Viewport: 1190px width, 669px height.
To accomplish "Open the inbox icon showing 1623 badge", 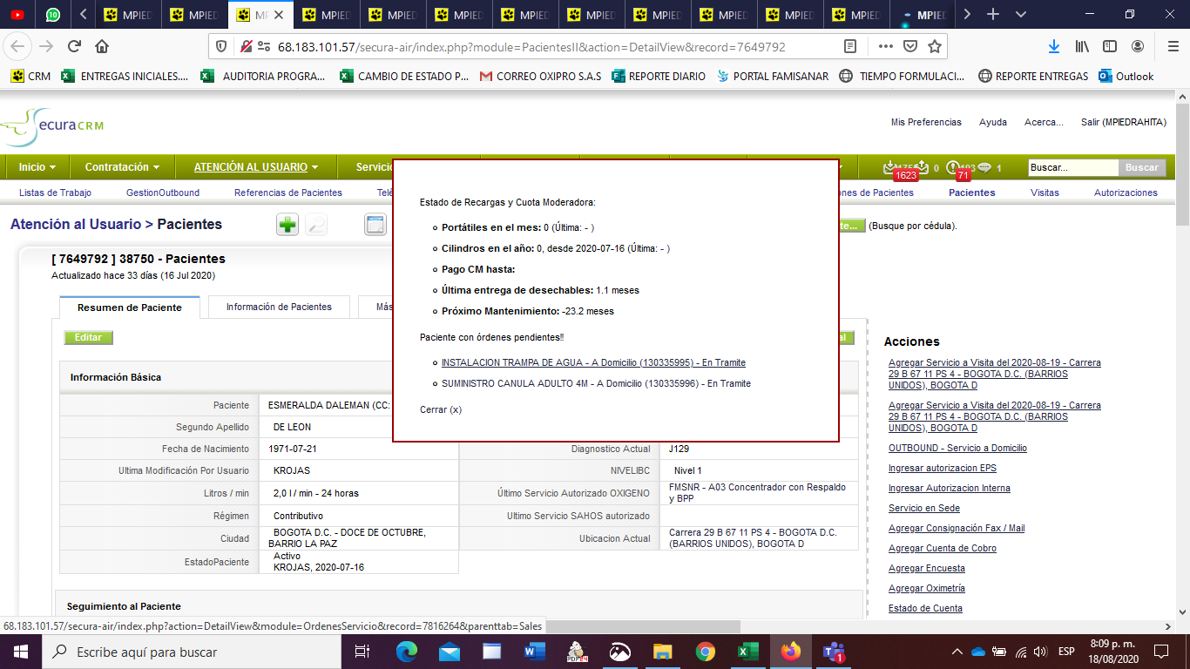I will point(892,167).
